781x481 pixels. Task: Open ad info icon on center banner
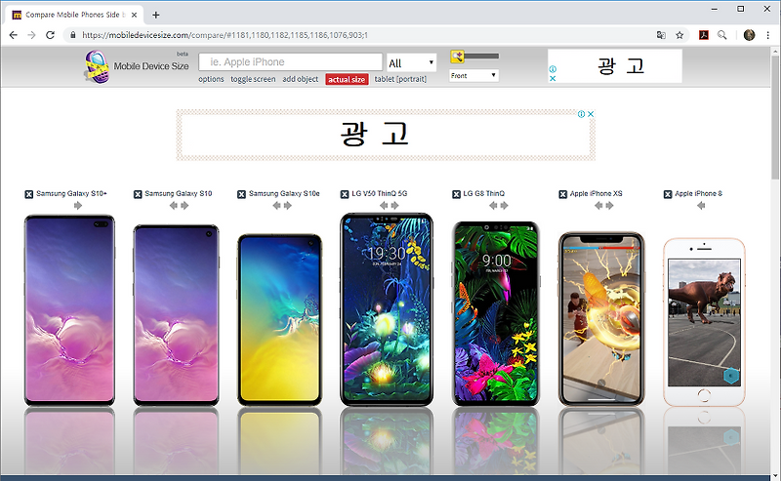581,114
